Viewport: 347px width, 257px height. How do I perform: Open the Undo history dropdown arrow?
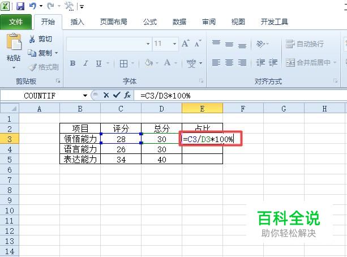click(41, 6)
